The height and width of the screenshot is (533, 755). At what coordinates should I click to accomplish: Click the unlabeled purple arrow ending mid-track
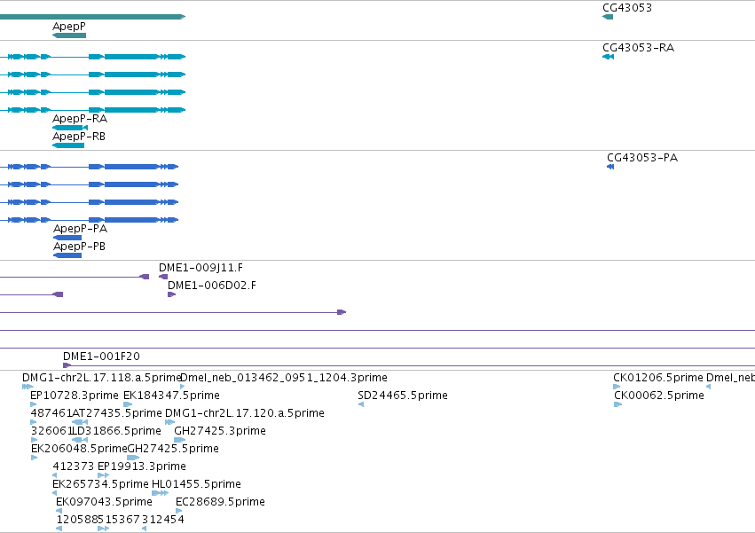[x=173, y=312]
